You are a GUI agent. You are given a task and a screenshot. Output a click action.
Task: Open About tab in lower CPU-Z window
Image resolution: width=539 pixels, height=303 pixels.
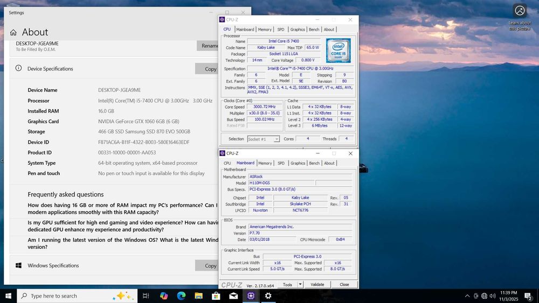329,163
